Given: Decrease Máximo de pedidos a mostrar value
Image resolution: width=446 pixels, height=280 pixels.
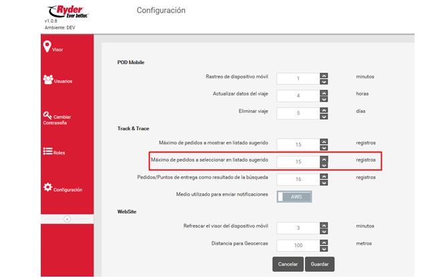Looking at the screenshot, I should (324, 148).
